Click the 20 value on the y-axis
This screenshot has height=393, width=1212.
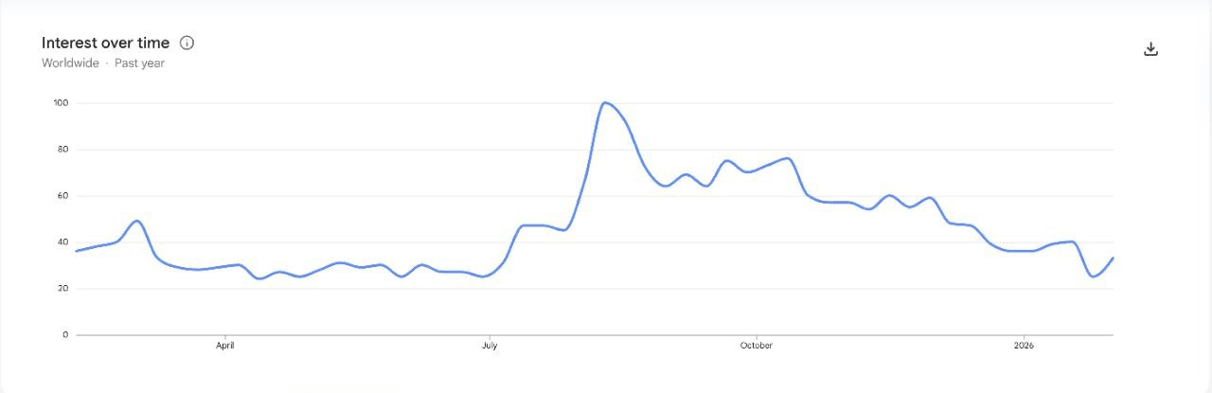63,289
